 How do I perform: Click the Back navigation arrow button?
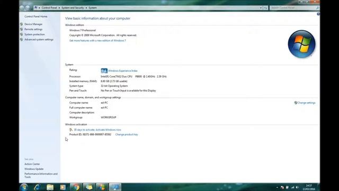(22, 8)
